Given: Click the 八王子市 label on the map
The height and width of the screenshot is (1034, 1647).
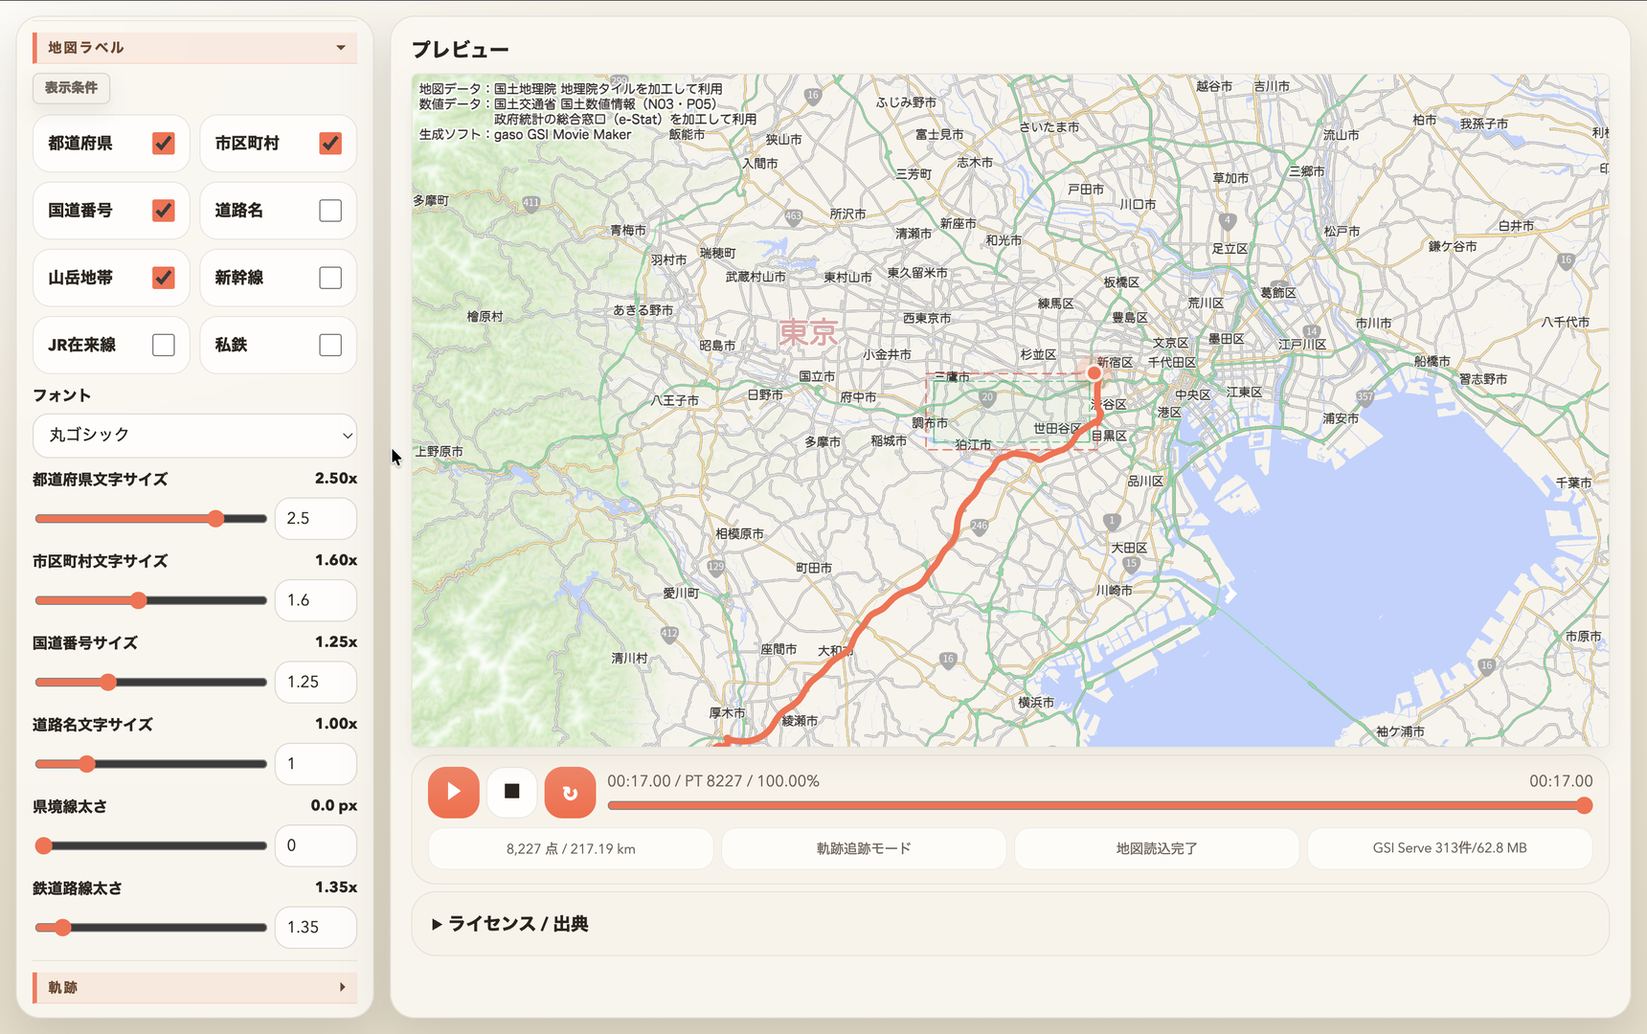Looking at the screenshot, I should (674, 400).
